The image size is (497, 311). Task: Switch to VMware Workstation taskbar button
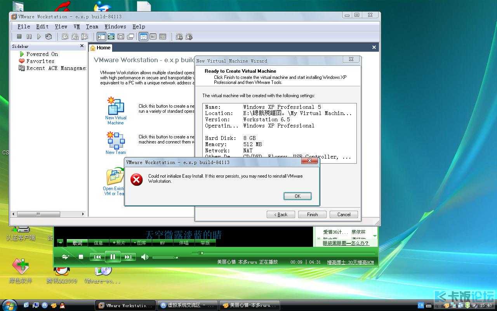coord(125,306)
